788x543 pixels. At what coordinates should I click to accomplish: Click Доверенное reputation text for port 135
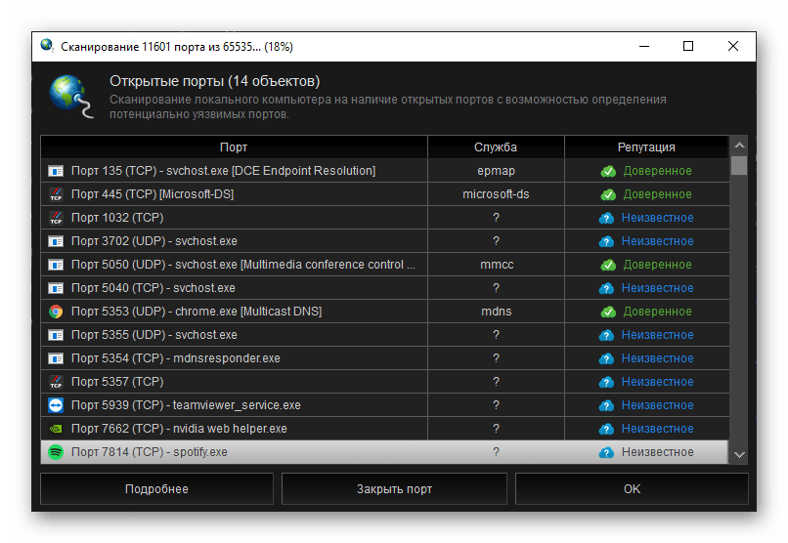(x=657, y=171)
